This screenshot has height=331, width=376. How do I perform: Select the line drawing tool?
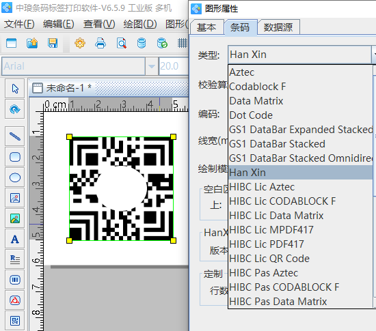[15, 136]
